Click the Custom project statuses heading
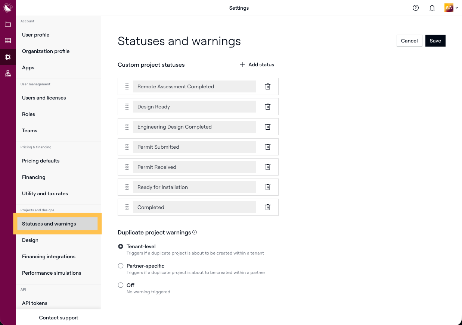Screen dimensions: 462x325 (151, 64)
